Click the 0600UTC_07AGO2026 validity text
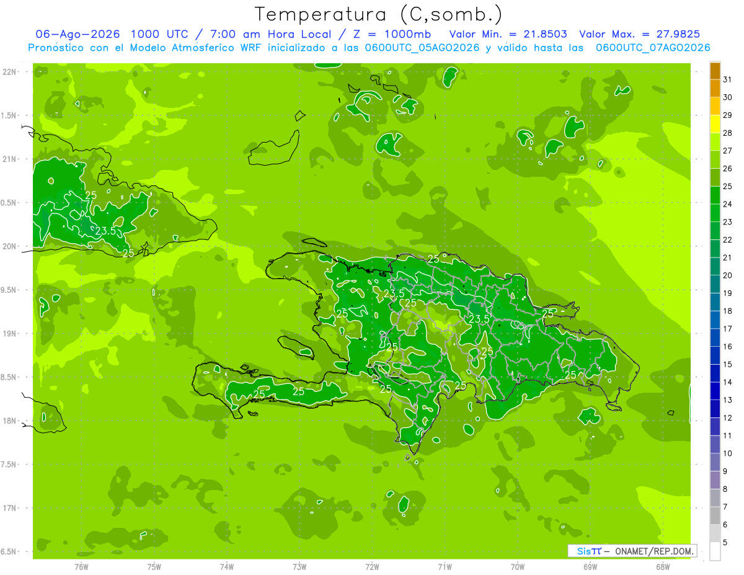 653,48
